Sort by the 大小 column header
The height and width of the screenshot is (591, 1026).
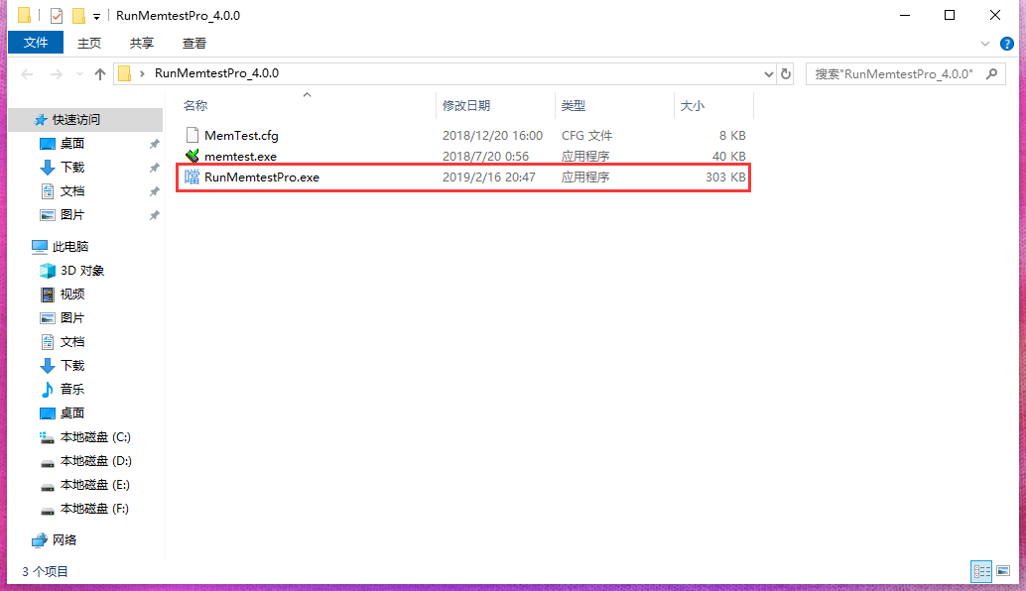693,105
